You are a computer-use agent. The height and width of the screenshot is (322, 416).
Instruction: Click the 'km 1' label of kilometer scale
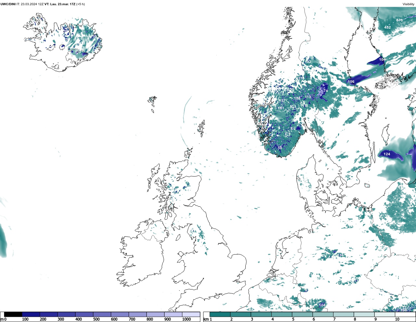coord(207,319)
